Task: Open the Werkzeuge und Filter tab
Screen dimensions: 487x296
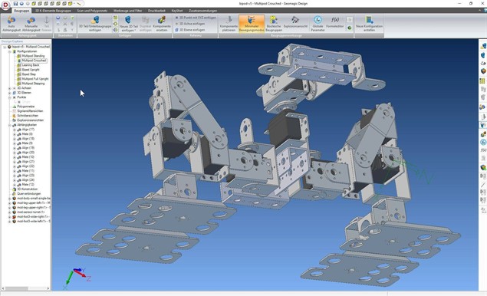Action: point(127,11)
